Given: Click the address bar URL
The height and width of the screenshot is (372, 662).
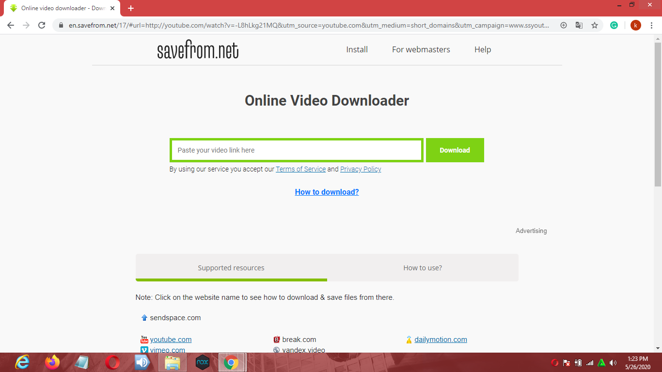Looking at the screenshot, I should point(309,25).
